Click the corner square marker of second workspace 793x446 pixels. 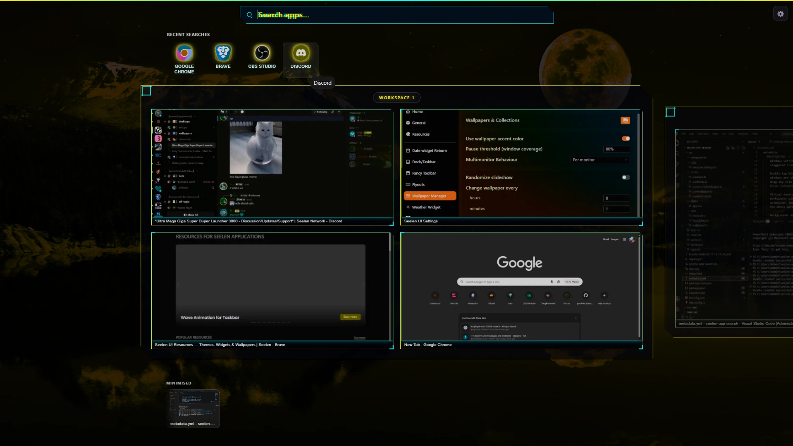(670, 112)
